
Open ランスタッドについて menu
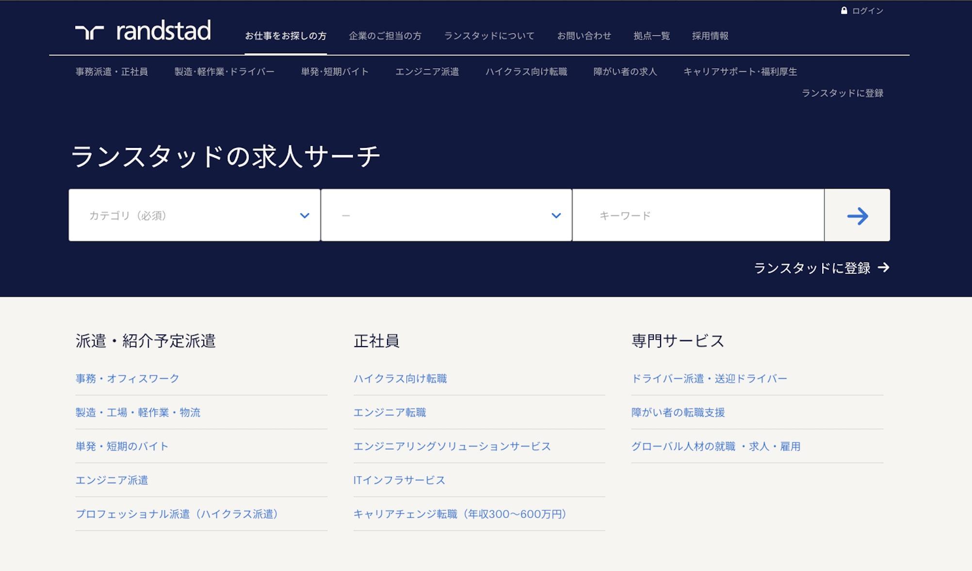(489, 36)
